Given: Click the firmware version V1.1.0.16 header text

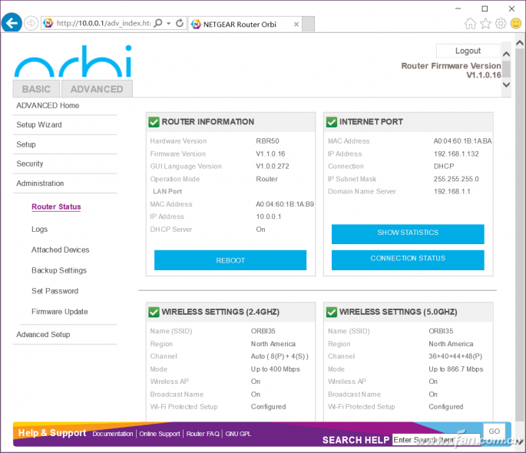Looking at the screenshot, I should coord(484,75).
